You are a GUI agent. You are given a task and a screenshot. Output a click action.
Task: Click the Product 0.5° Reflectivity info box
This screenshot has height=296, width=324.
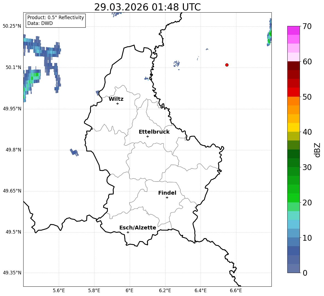click(55, 20)
